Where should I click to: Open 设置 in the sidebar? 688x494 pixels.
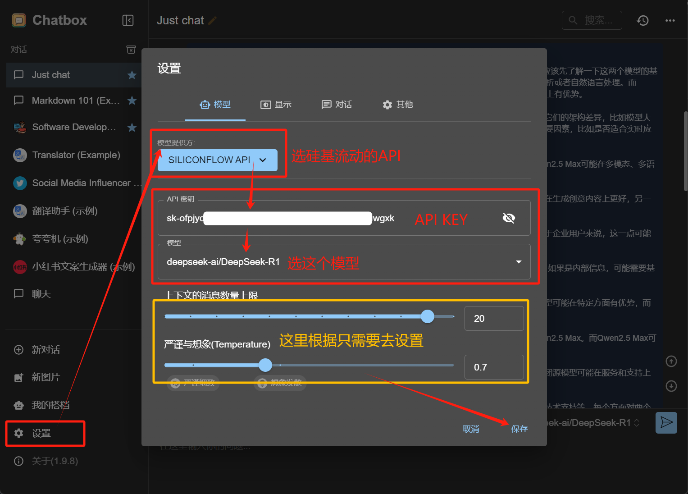point(45,433)
